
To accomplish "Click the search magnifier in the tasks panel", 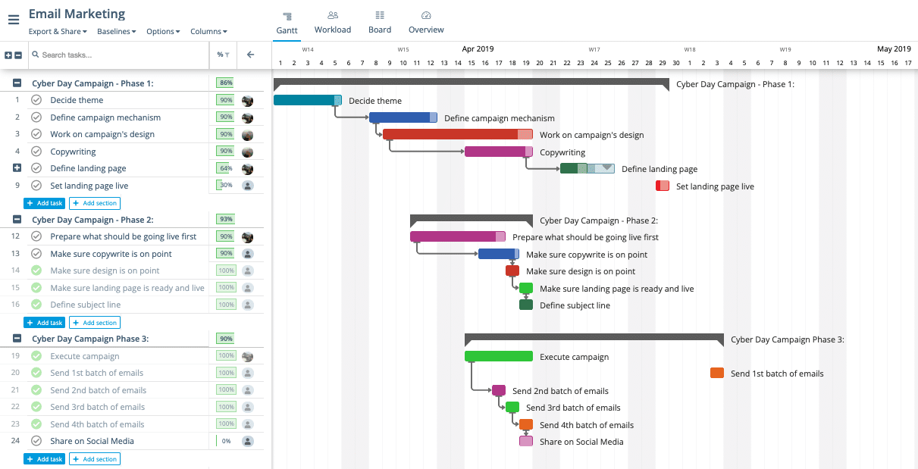I will click(x=35, y=55).
